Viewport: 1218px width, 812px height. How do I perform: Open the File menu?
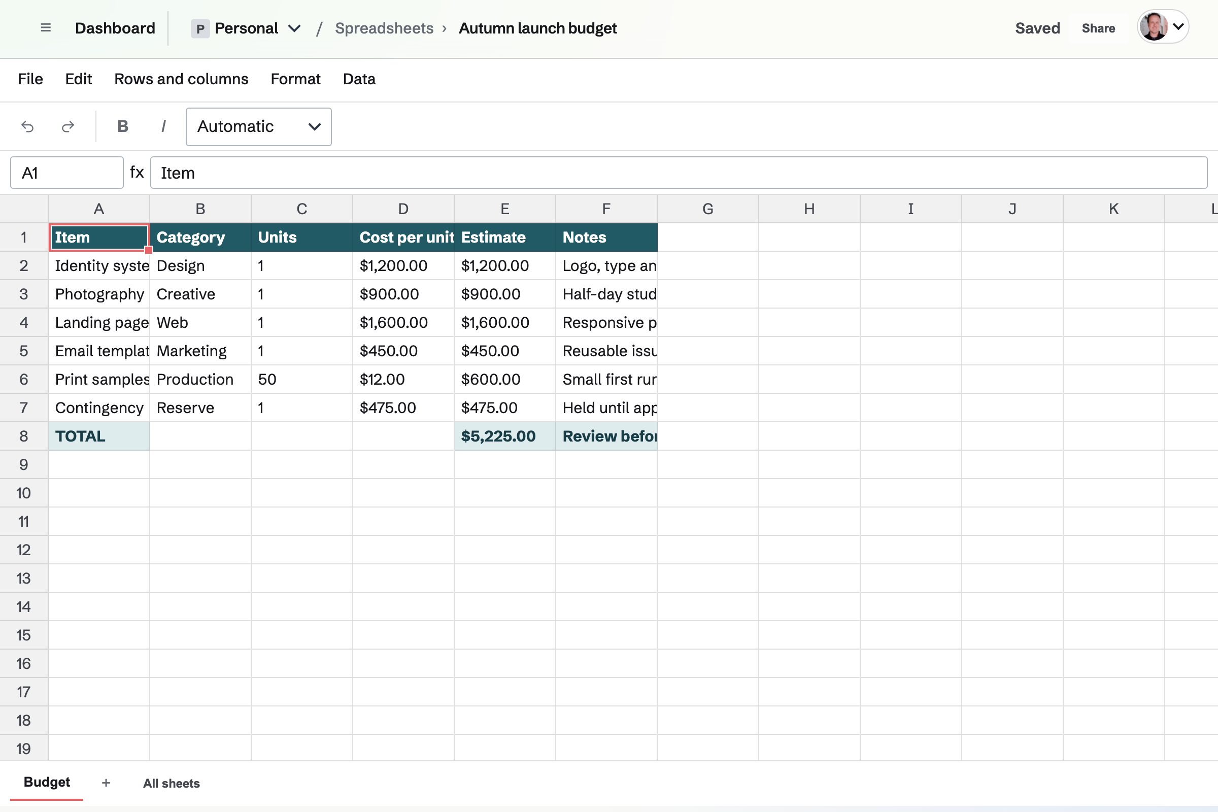click(30, 79)
